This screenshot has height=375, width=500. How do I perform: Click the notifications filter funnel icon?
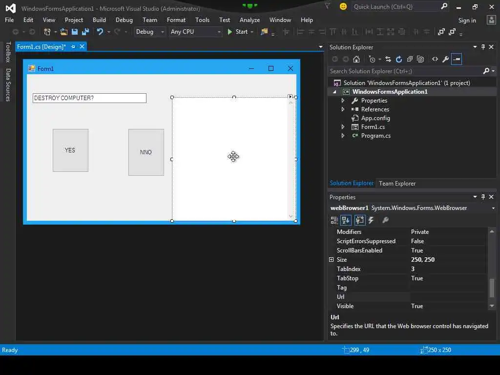tap(327, 6)
